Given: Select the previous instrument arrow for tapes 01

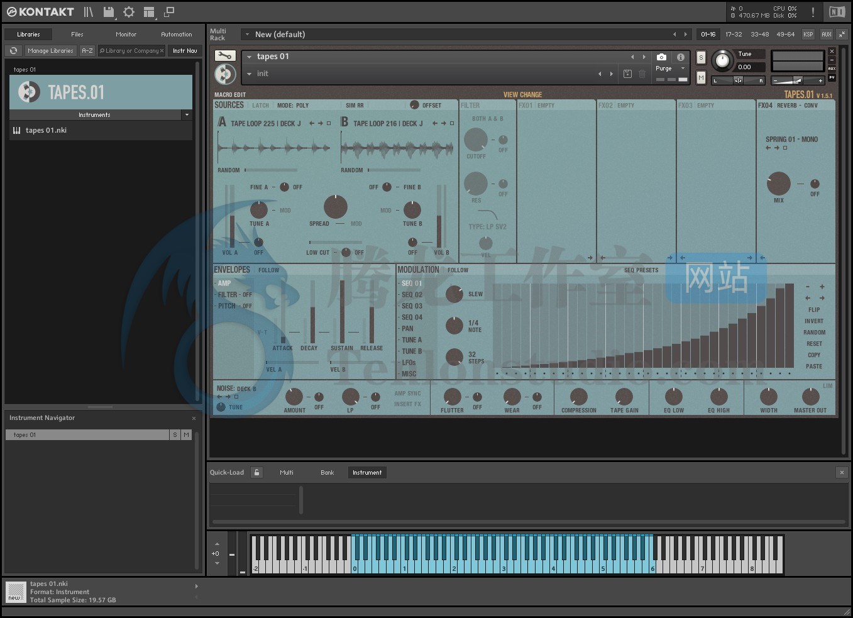Looking at the screenshot, I should [x=632, y=57].
